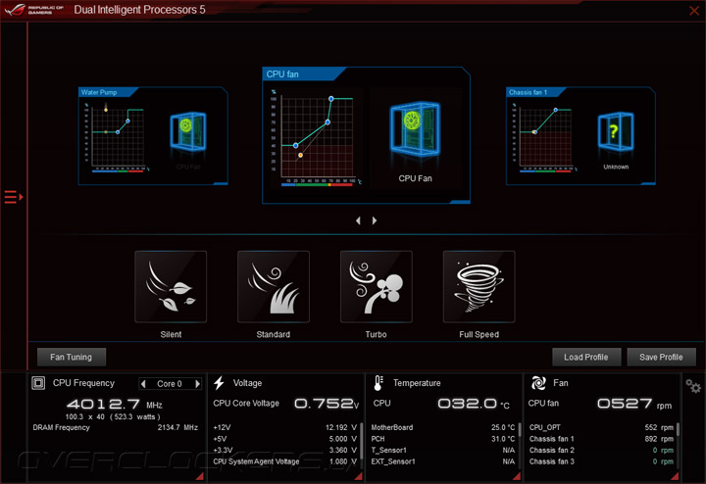Expand the CPU Frequency panel corner

[x=199, y=476]
